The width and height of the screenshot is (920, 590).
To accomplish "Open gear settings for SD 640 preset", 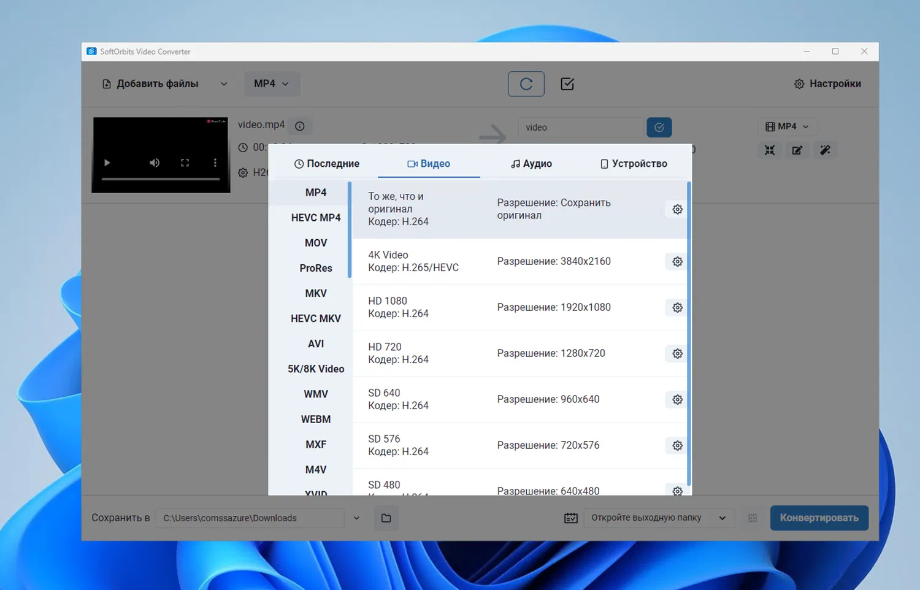I will 677,399.
